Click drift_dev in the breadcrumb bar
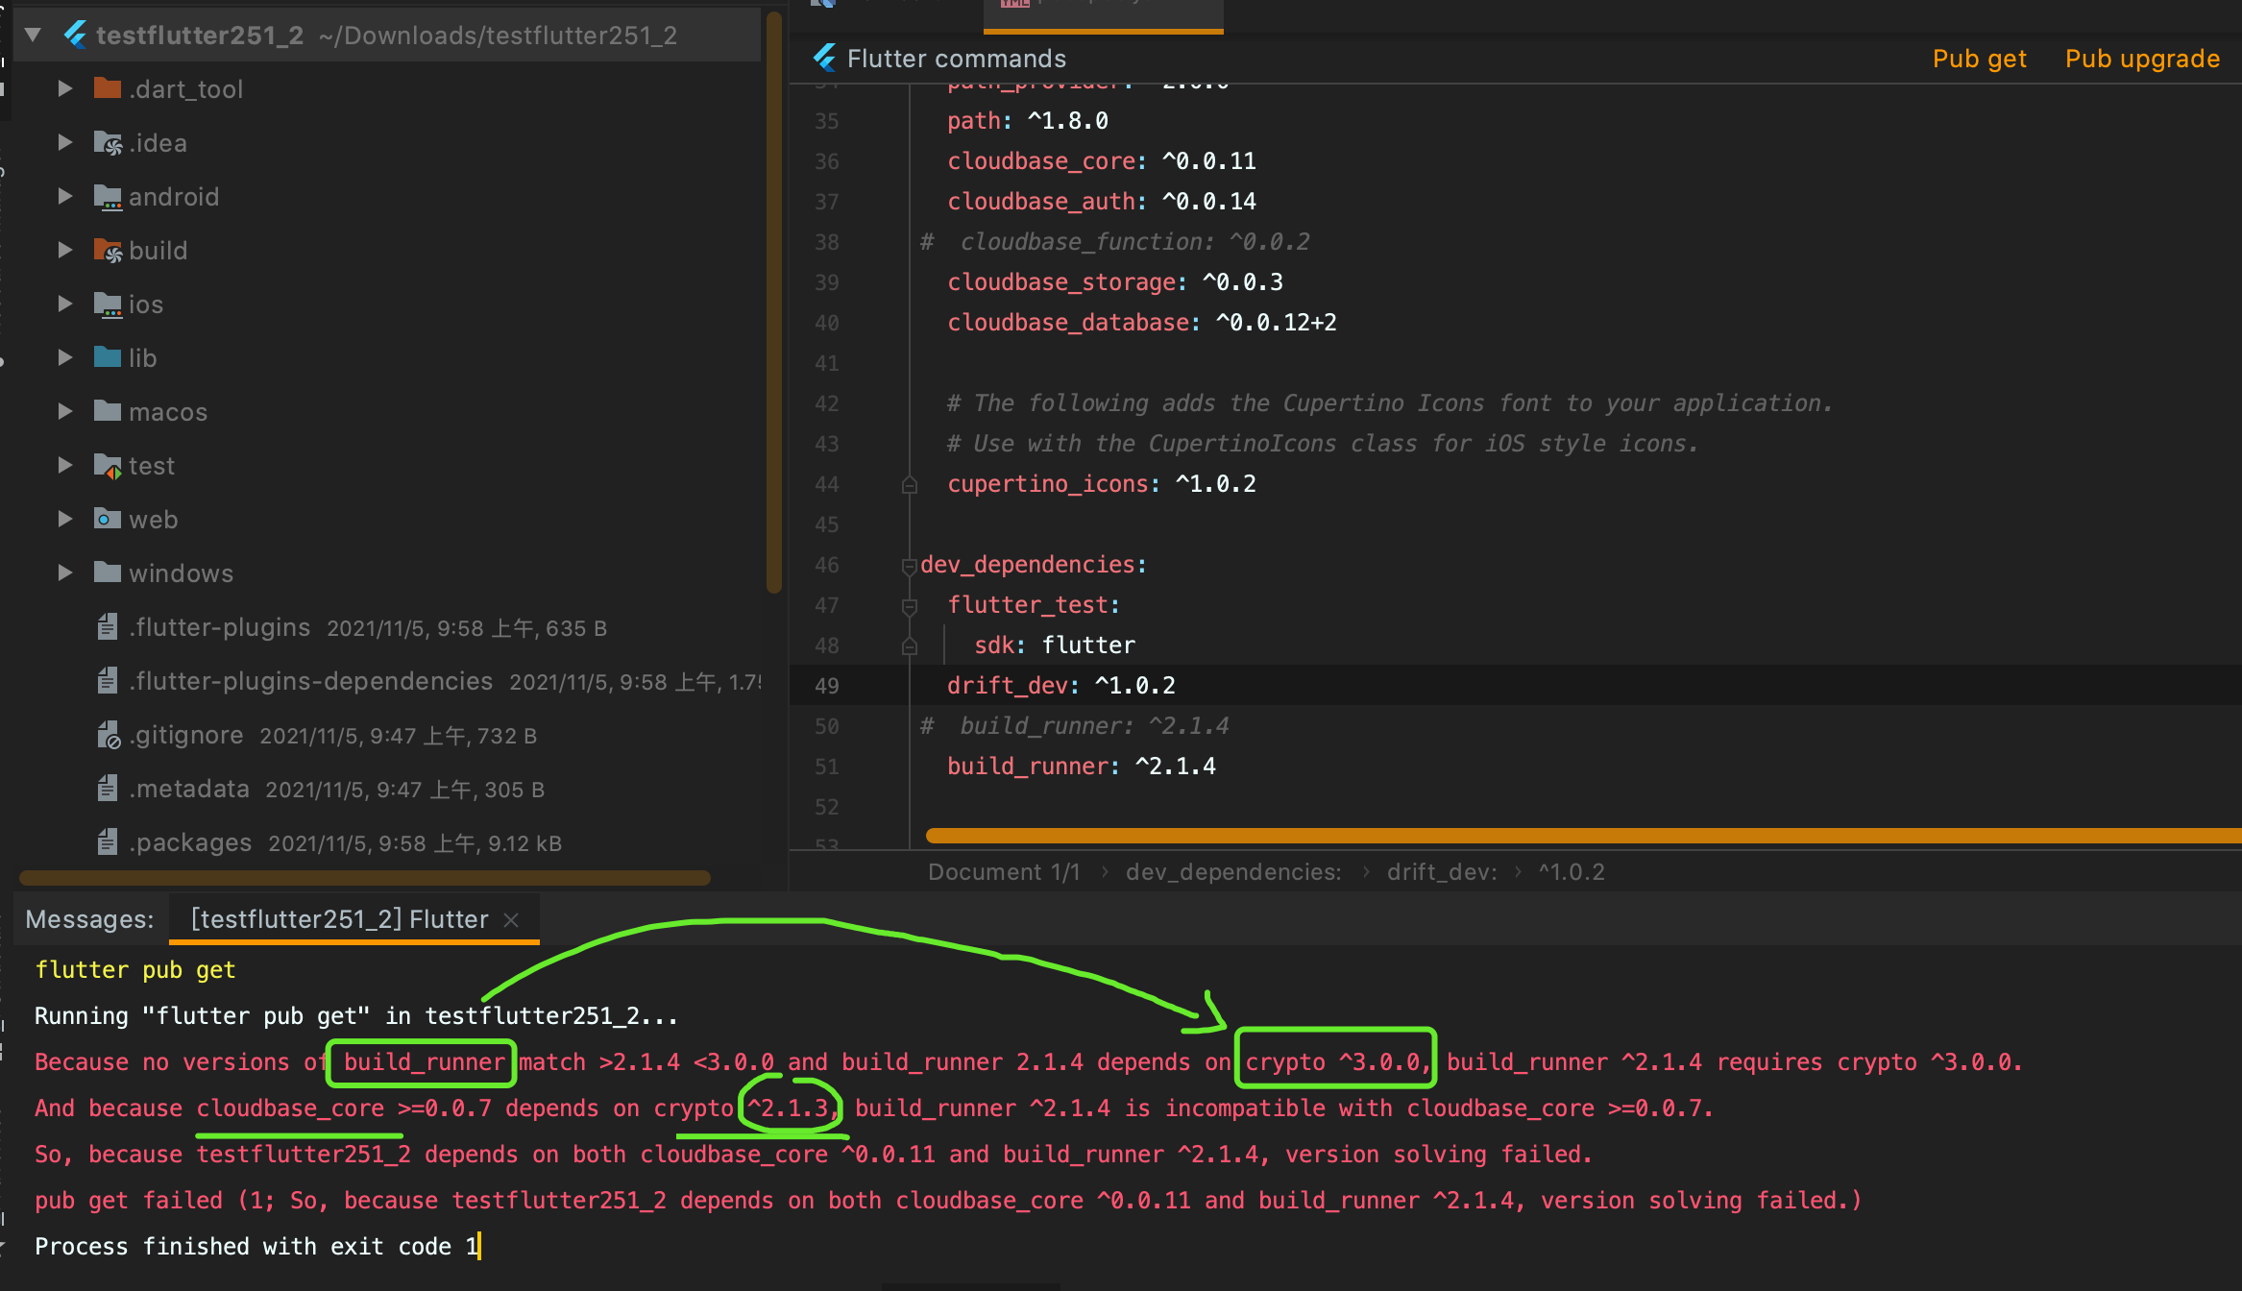The height and width of the screenshot is (1291, 2242). tap(1437, 871)
